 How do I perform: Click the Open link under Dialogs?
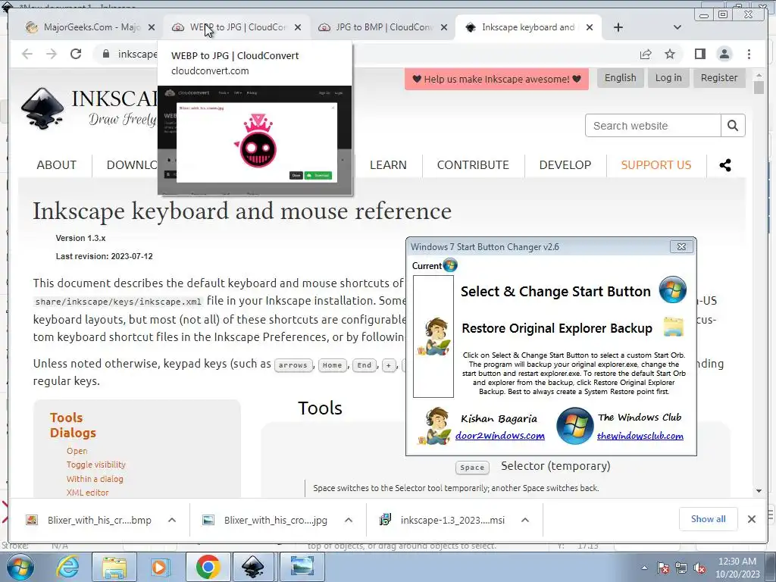pos(77,451)
